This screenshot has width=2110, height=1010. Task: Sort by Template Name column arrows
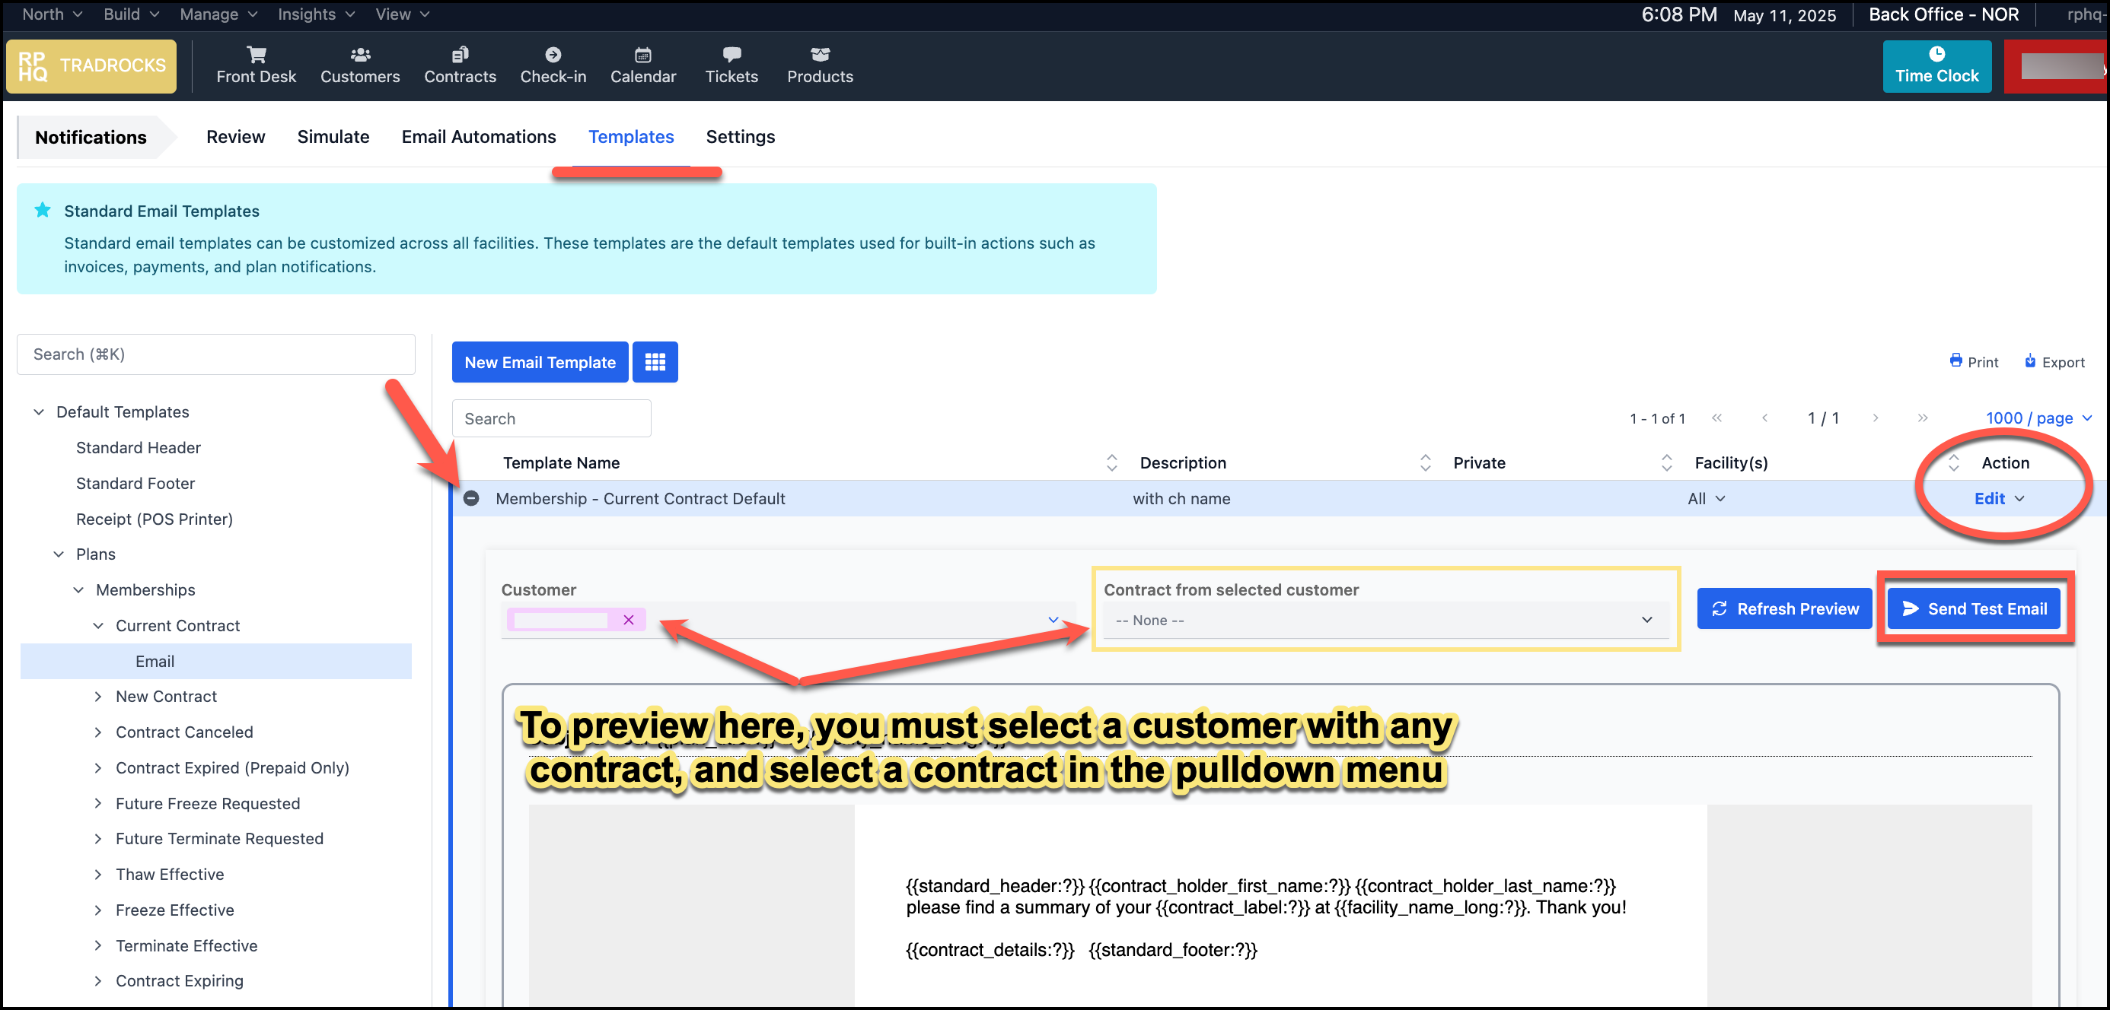click(x=1111, y=462)
